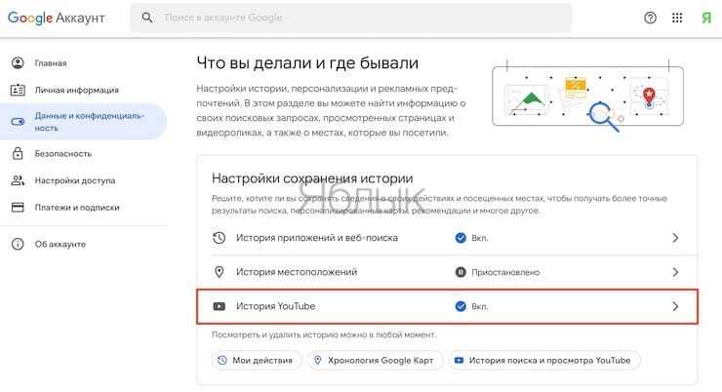Open the help question-mark icon
722x392 pixels.
(x=650, y=18)
